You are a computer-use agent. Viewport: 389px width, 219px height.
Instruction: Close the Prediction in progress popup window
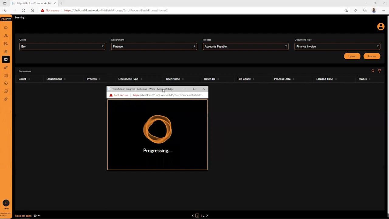(x=204, y=89)
